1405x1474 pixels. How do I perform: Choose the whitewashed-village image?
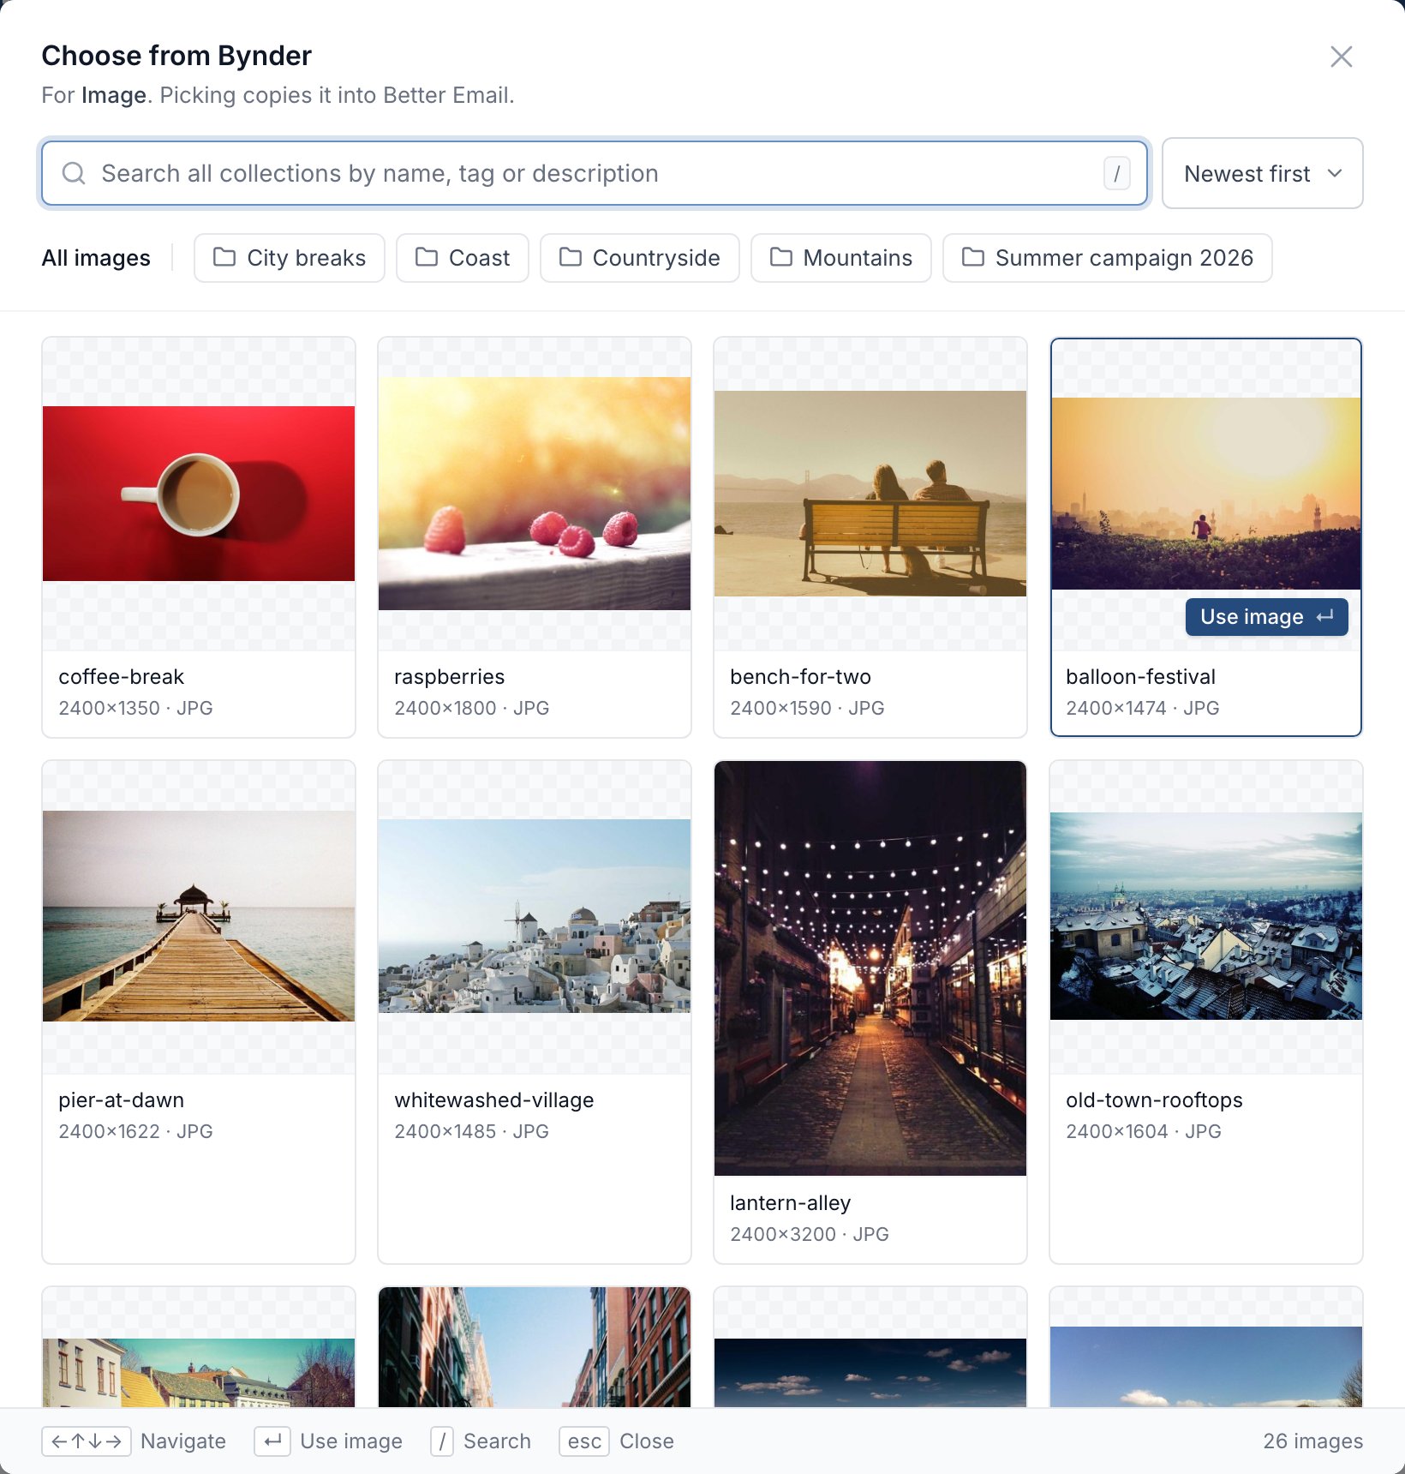(x=535, y=916)
